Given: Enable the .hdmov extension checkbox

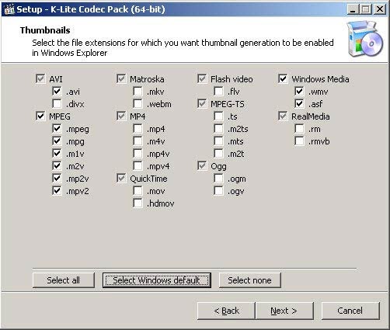Looking at the screenshot, I should coord(138,203).
